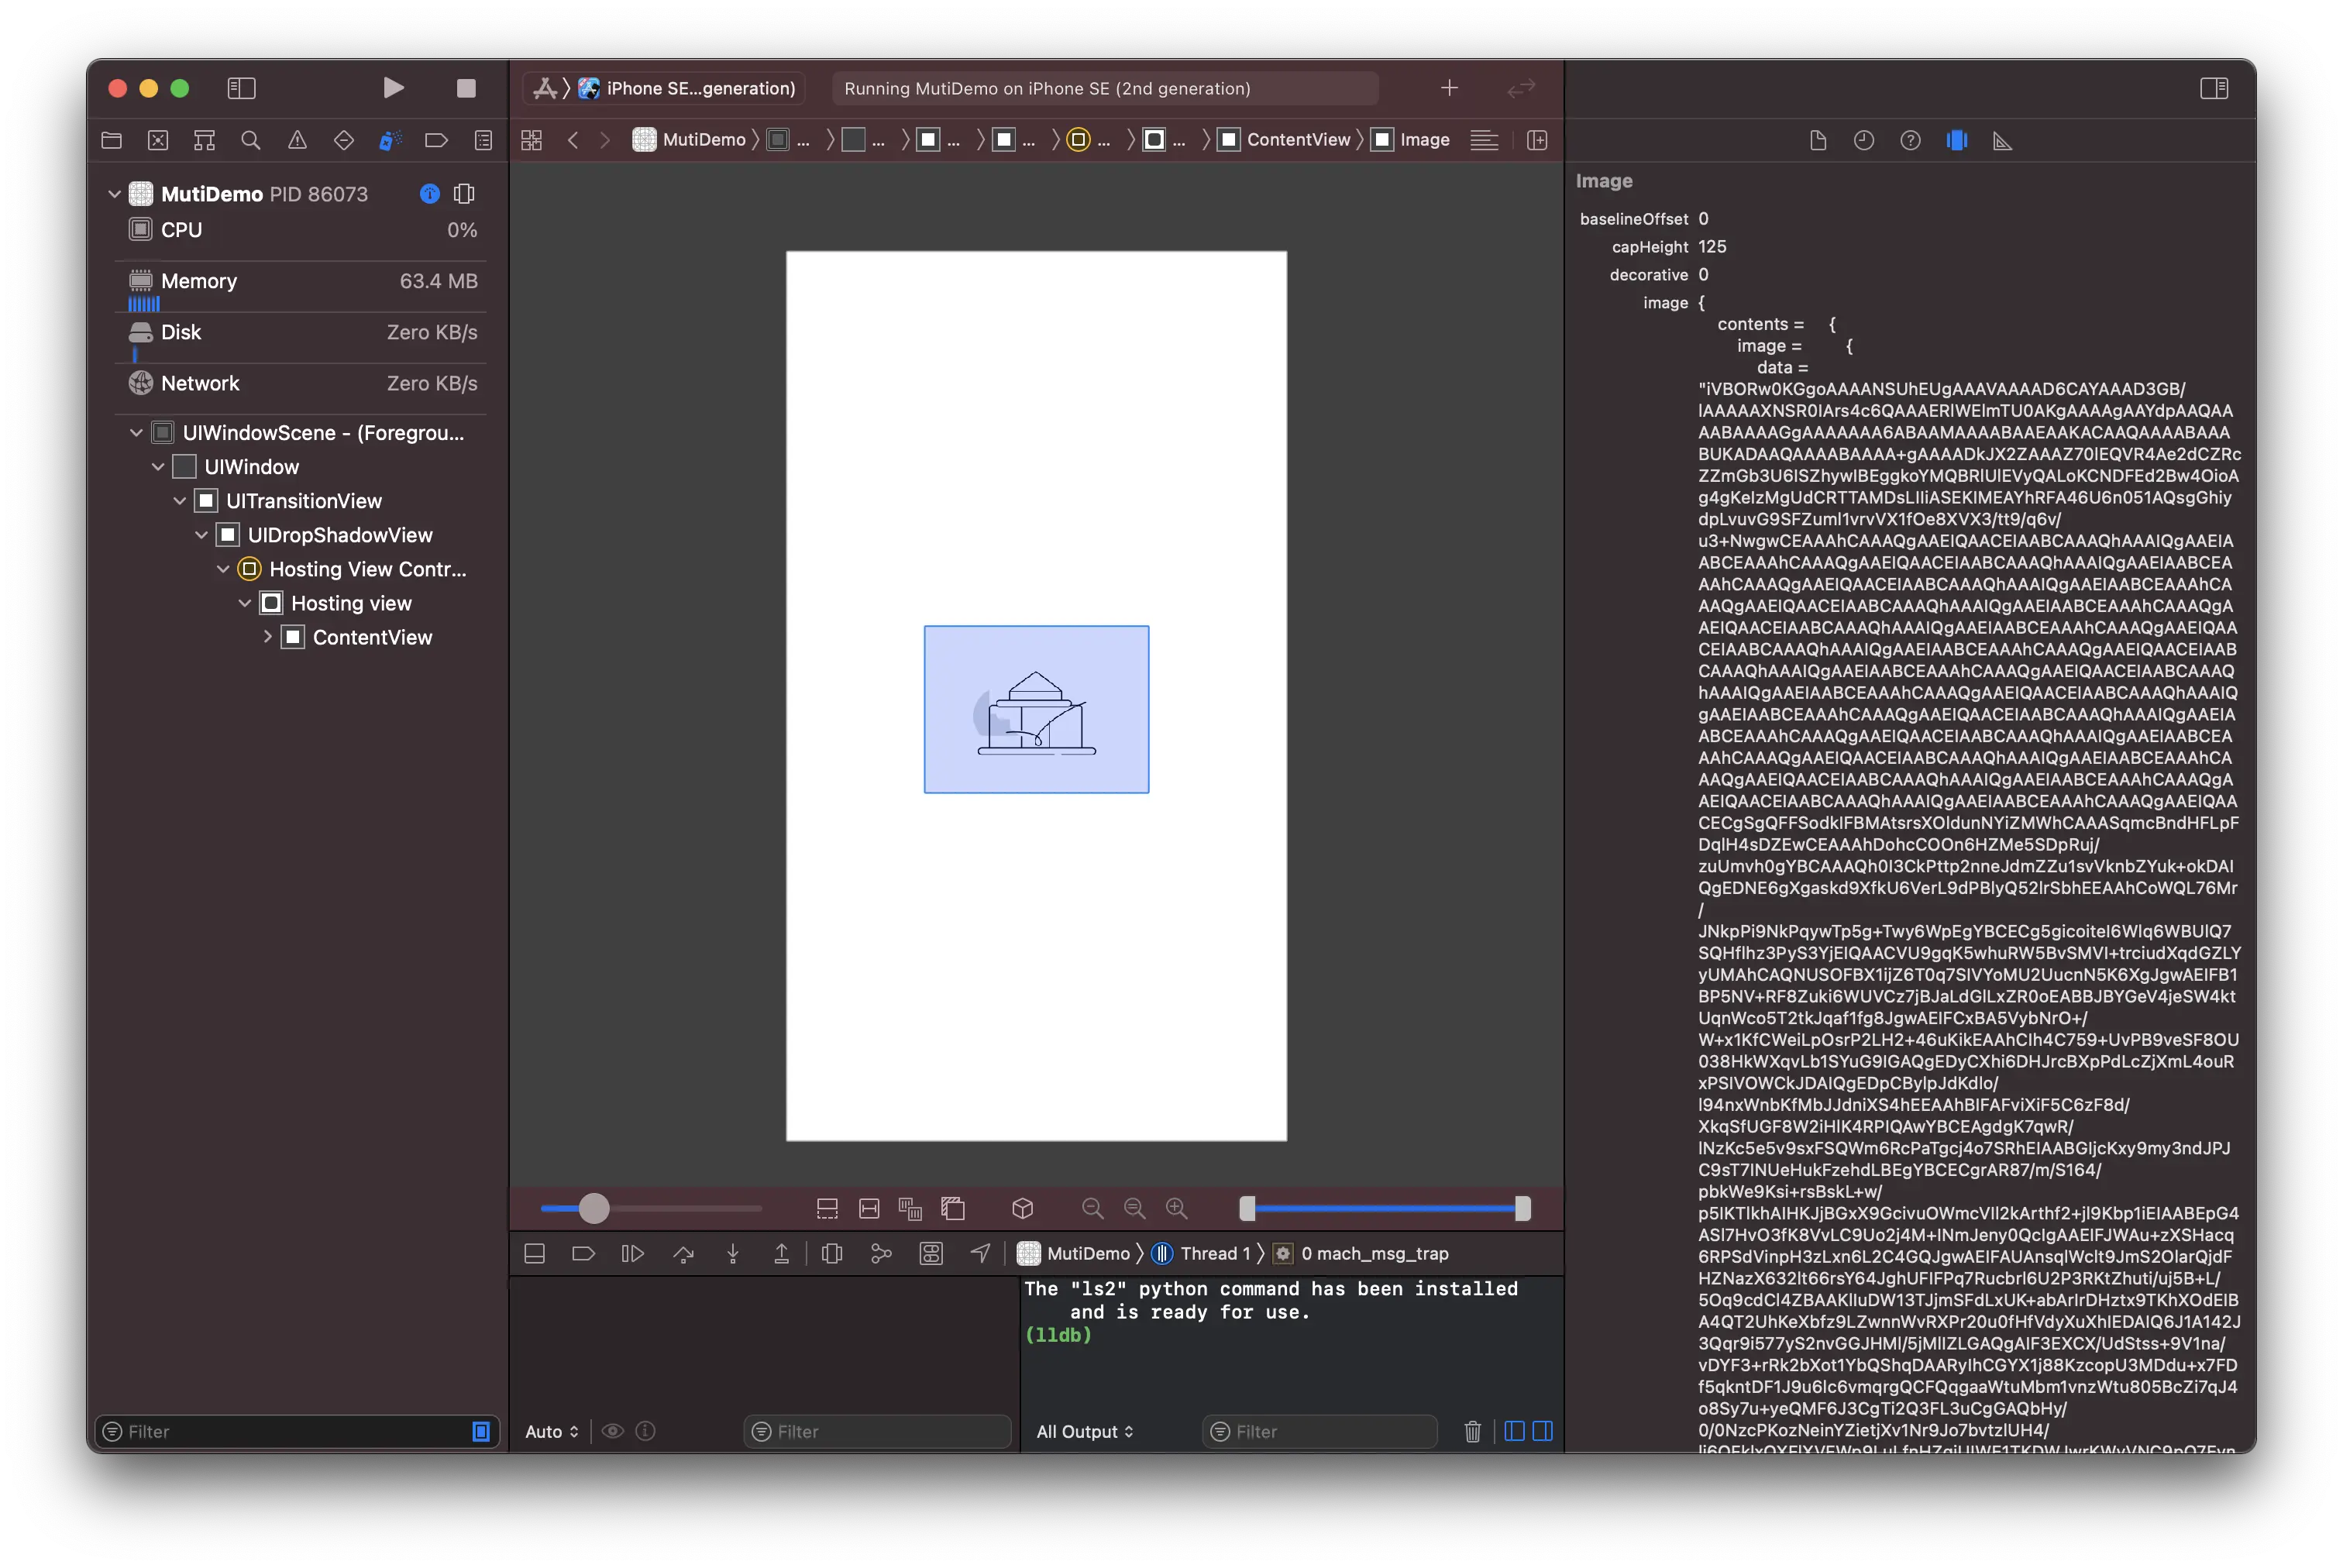Viewport: 2343px width, 1568px height.
Task: Open the Debug navigator spray-can icon
Action: [390, 141]
